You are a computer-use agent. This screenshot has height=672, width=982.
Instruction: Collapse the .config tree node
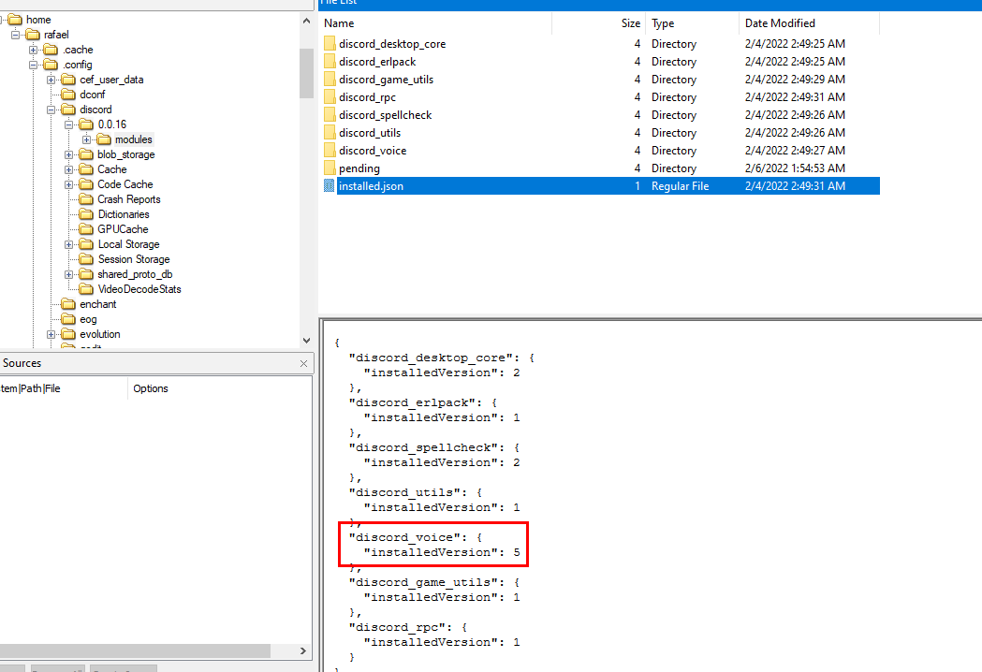[x=33, y=65]
